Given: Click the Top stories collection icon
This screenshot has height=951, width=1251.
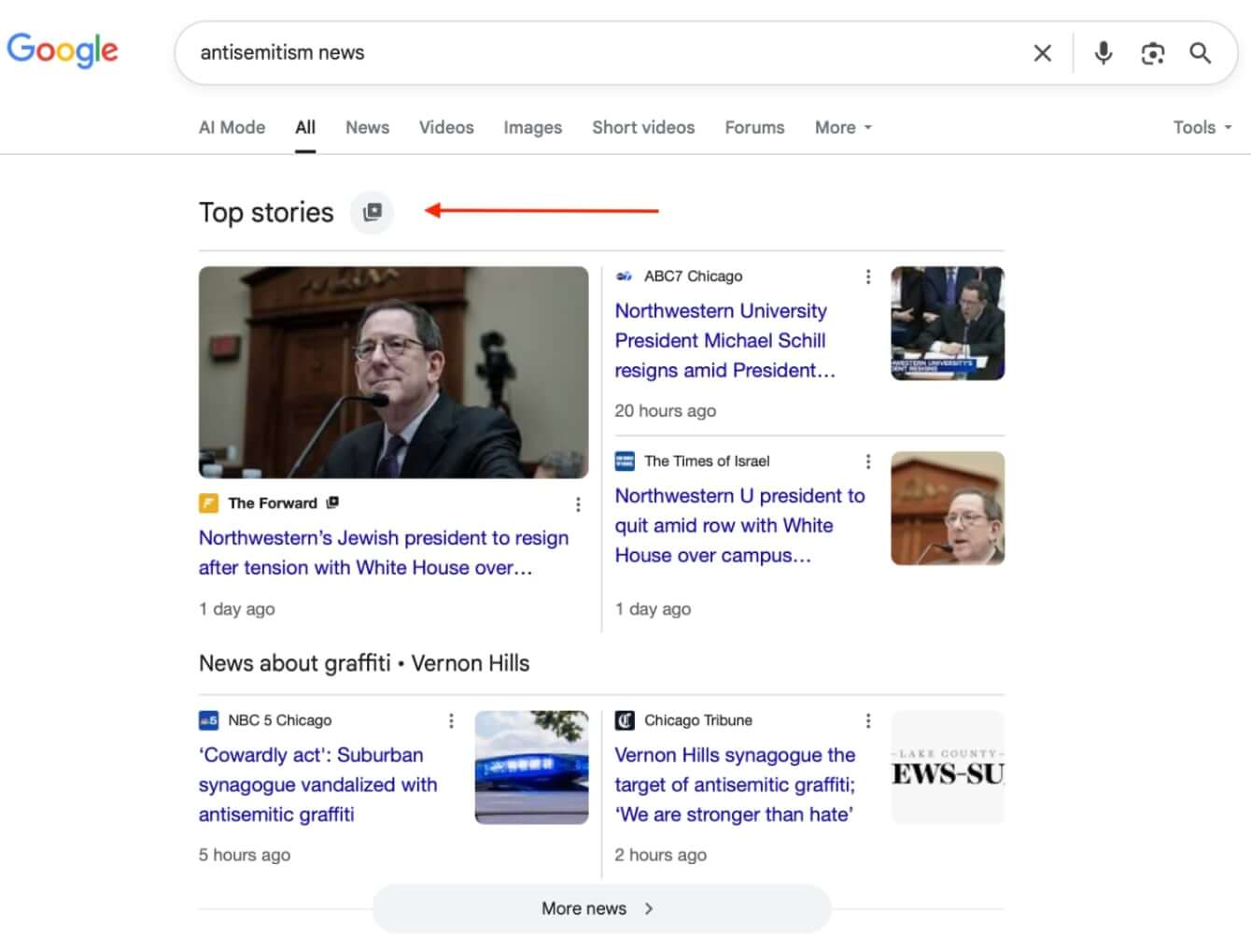Looking at the screenshot, I should [x=372, y=212].
